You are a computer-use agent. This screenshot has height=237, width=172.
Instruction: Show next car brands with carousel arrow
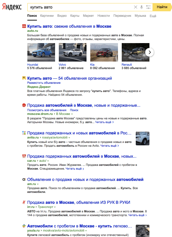click(x=149, y=52)
